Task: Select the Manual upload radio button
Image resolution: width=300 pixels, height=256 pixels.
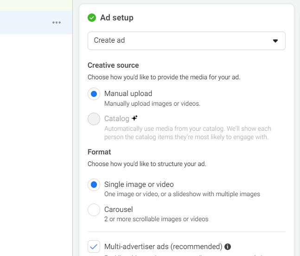Action: tap(94, 94)
